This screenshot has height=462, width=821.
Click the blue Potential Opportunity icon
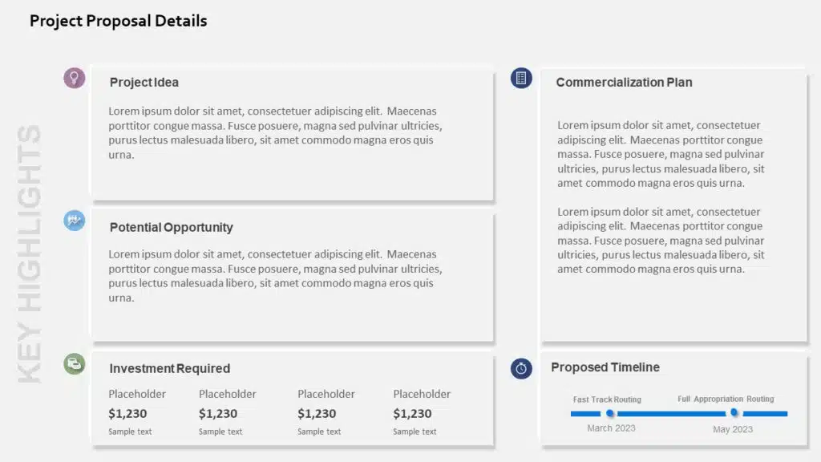[75, 220]
